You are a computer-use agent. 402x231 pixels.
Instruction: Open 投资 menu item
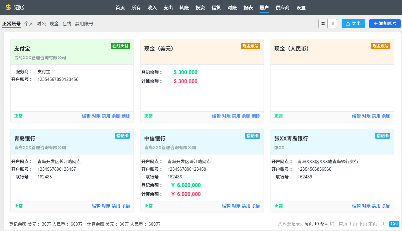click(200, 8)
